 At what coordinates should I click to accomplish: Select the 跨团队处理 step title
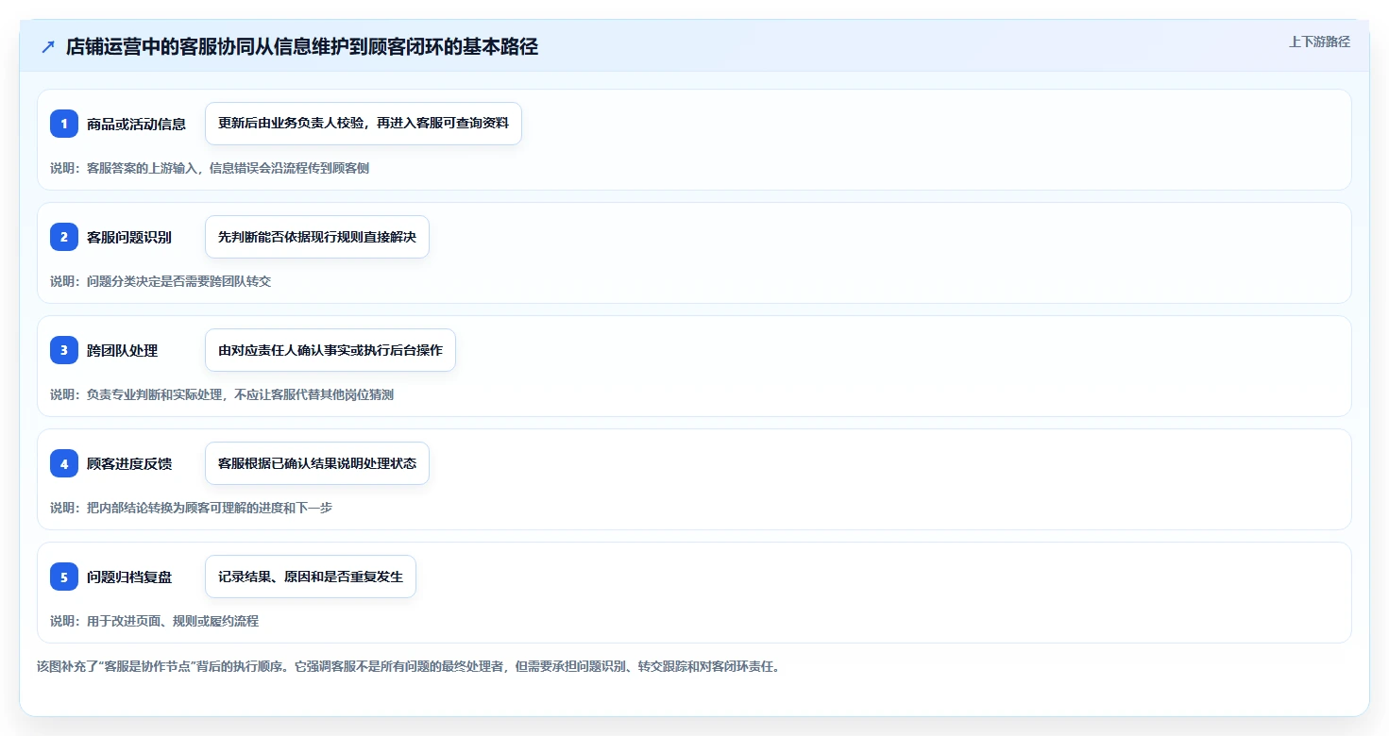tap(122, 350)
